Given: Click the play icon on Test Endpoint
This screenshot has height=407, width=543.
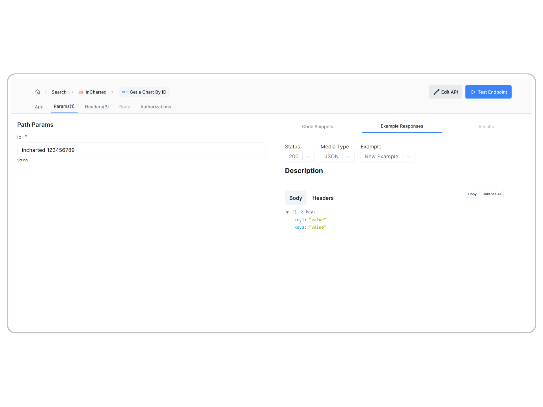Looking at the screenshot, I should click(473, 92).
